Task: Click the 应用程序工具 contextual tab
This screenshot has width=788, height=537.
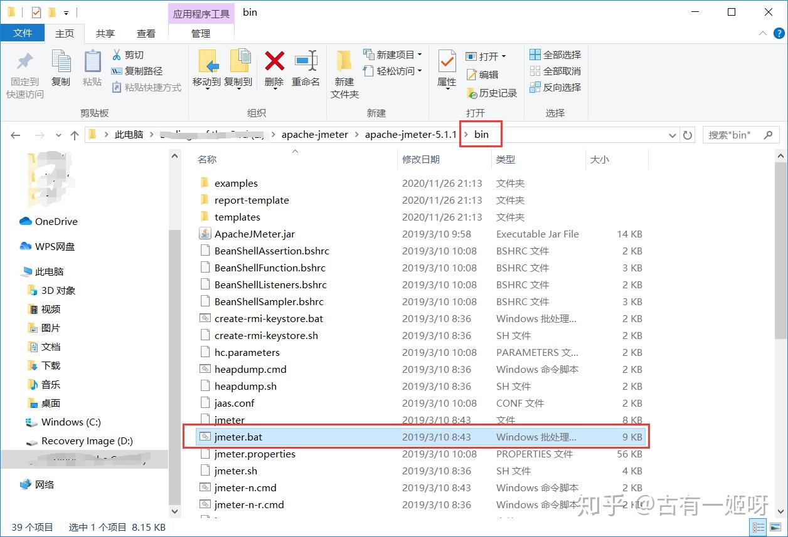Action: point(201,13)
